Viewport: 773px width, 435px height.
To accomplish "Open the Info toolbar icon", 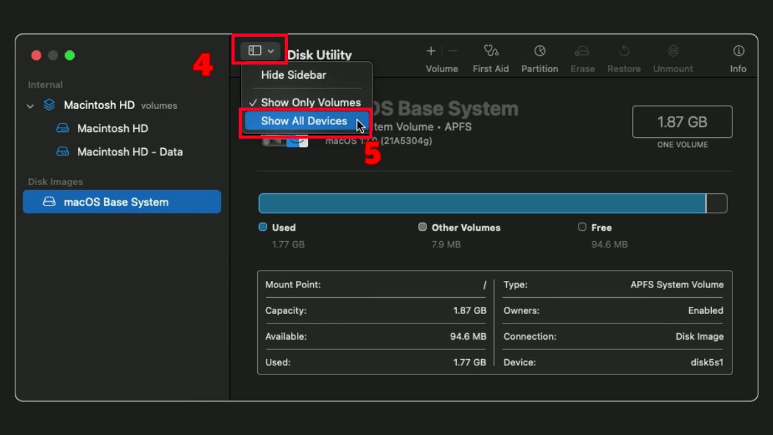I will (738, 51).
